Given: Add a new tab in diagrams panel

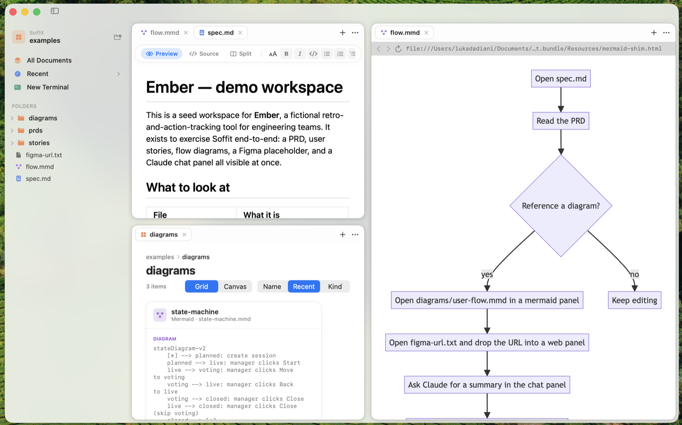Looking at the screenshot, I should click(342, 235).
